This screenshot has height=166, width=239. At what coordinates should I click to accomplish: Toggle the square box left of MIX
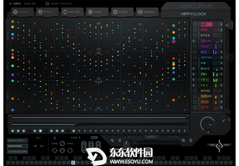[x=195, y=52]
